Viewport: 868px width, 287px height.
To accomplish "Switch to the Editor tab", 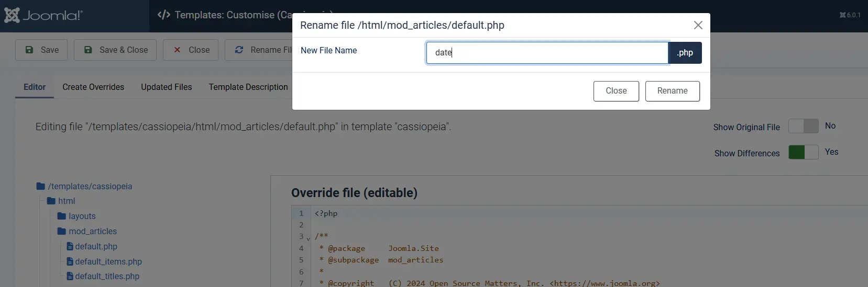I will coord(35,87).
